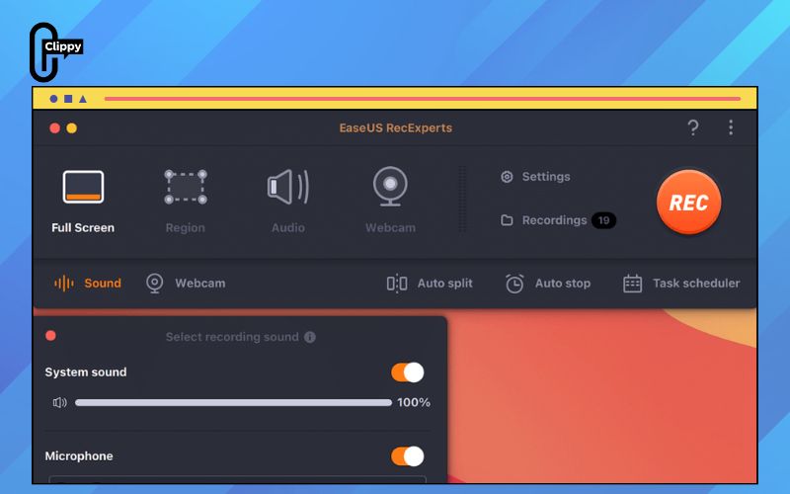The image size is (790, 494).
Task: Close the Select recording sound panel
Action: 51,336
